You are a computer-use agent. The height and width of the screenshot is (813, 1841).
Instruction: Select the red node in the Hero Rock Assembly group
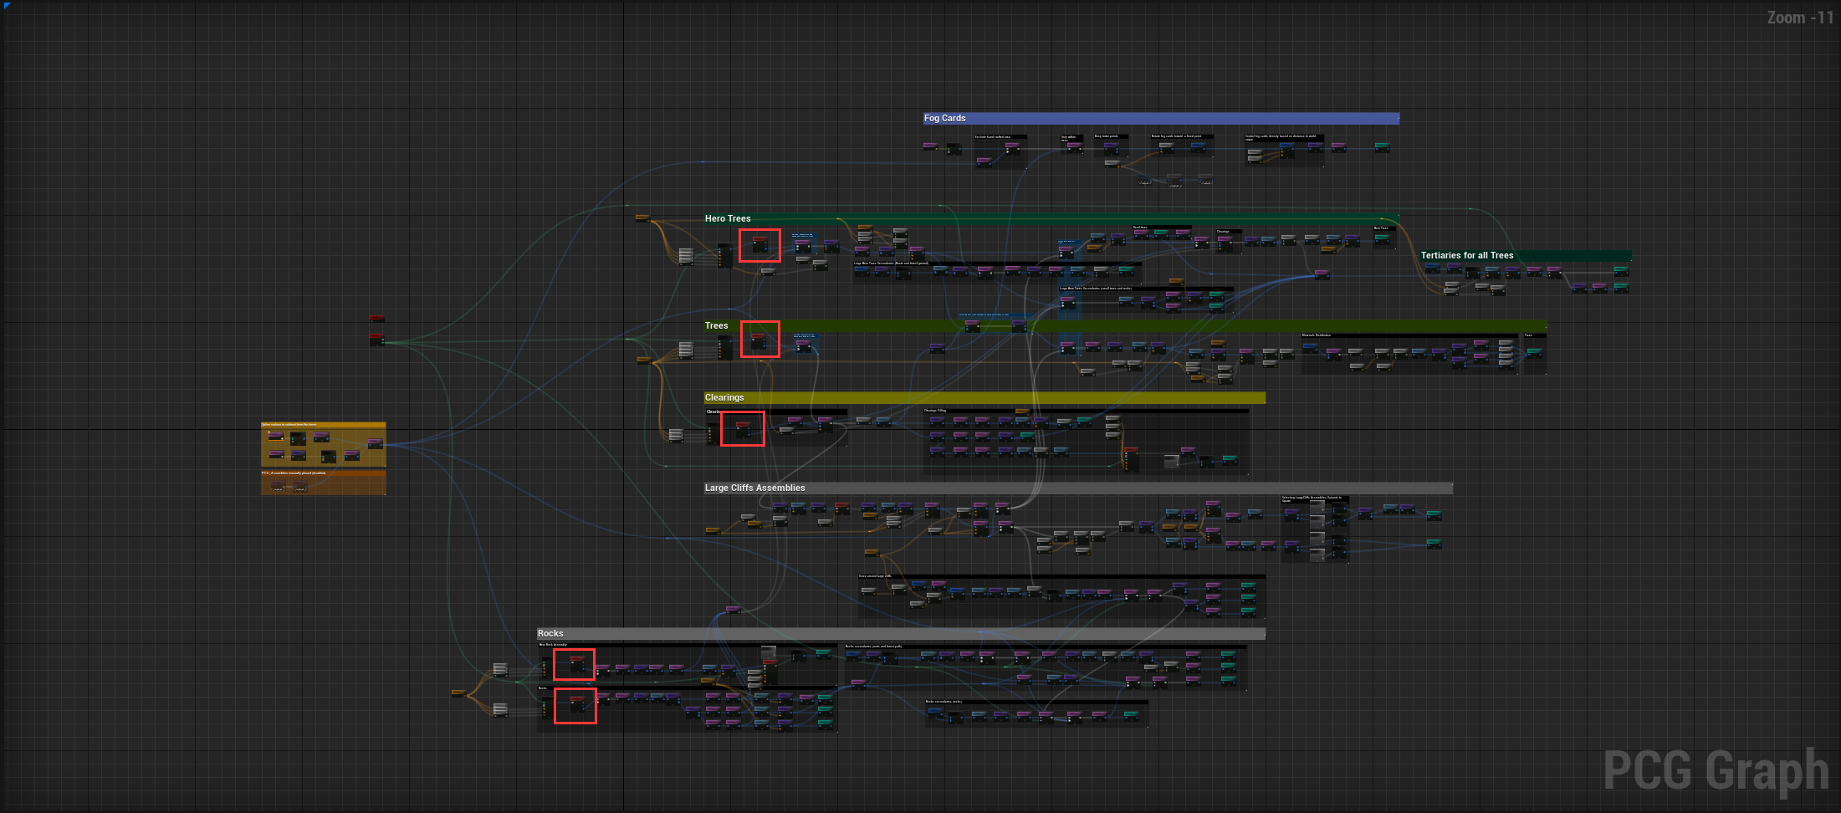578,664
